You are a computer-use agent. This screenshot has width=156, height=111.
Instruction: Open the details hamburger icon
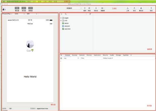pos(151,8)
